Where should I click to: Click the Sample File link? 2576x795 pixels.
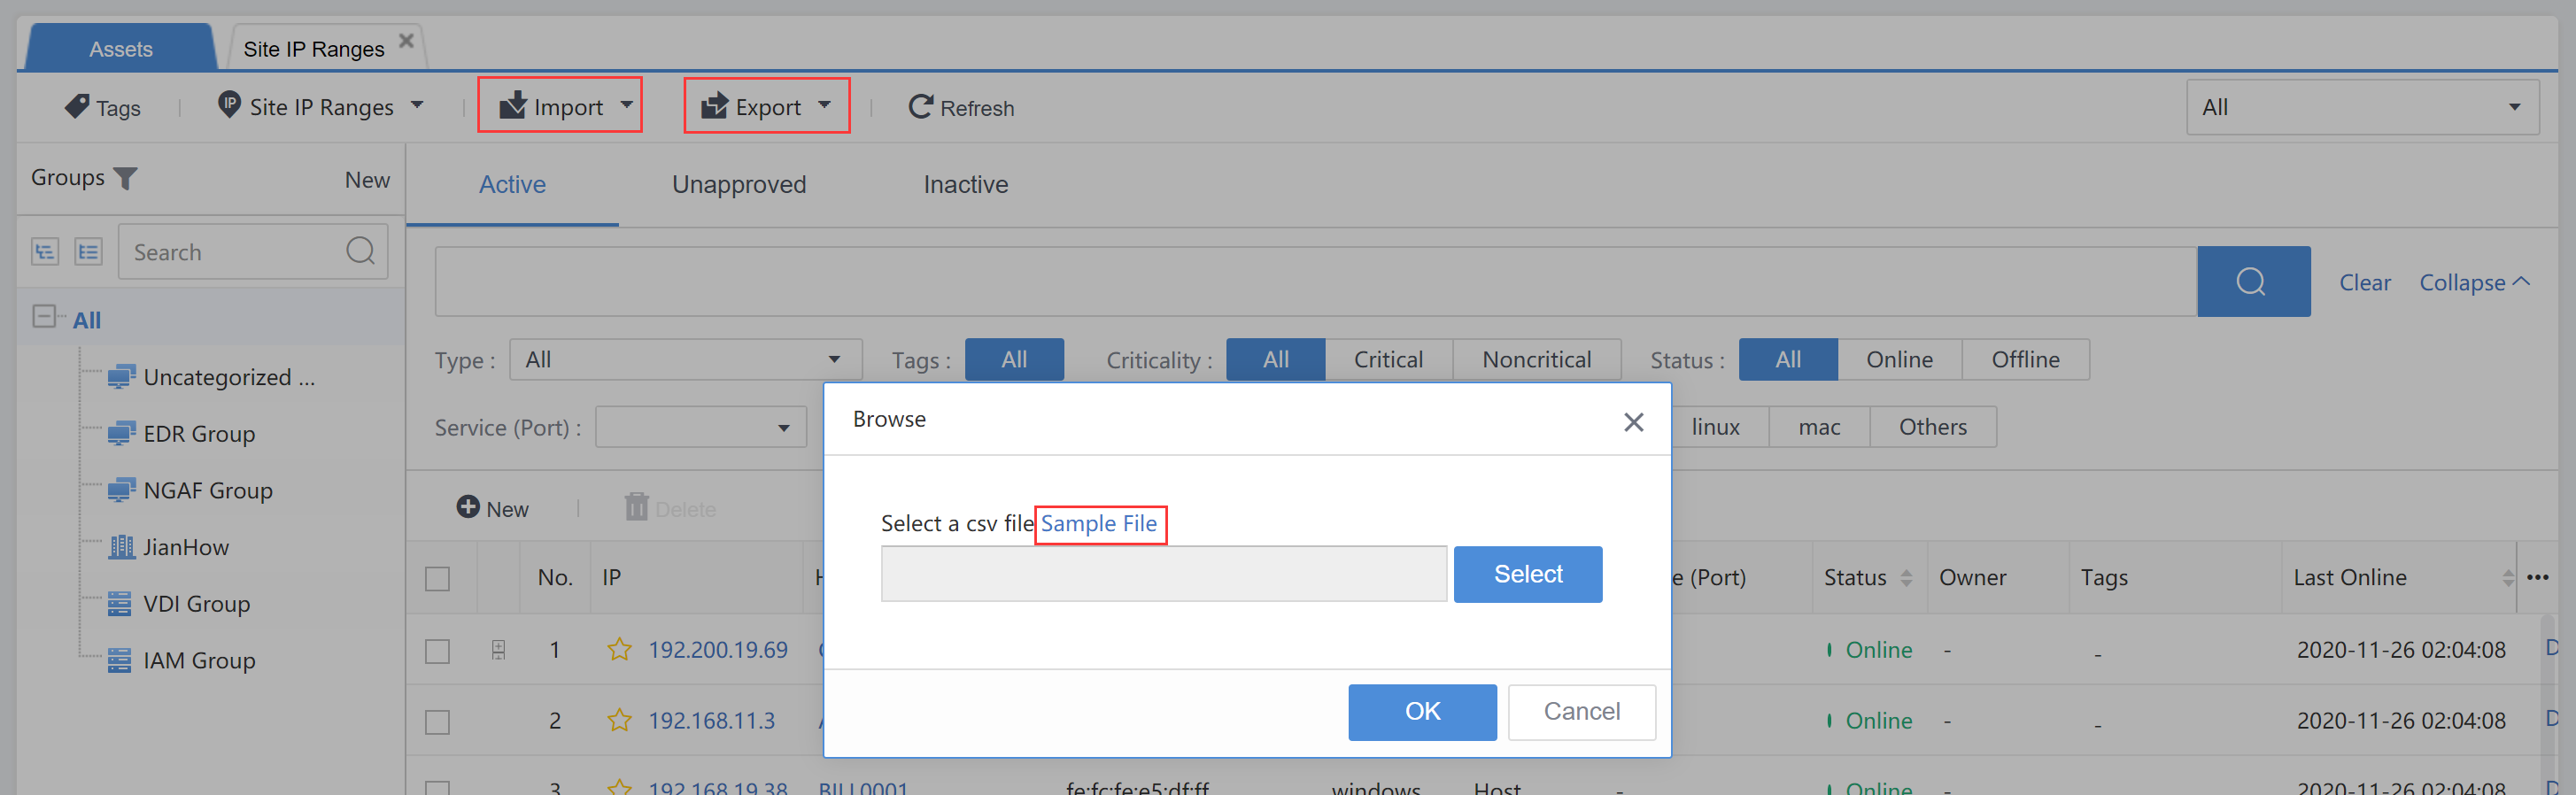pos(1098,524)
